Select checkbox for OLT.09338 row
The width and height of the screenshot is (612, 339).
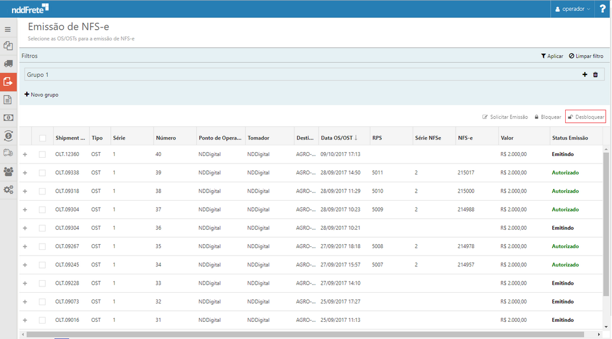pos(42,173)
